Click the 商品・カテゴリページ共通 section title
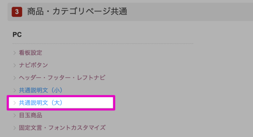 tap(77, 12)
